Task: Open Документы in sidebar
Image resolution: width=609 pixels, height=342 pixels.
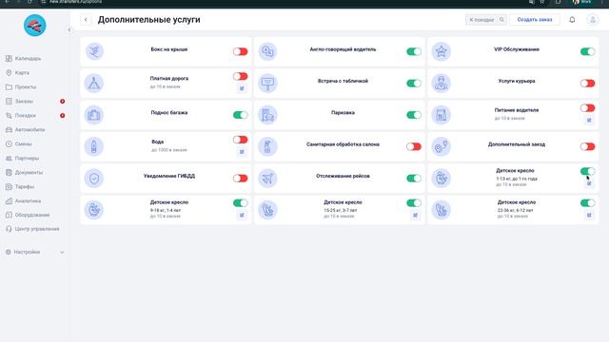Action: (x=24, y=173)
